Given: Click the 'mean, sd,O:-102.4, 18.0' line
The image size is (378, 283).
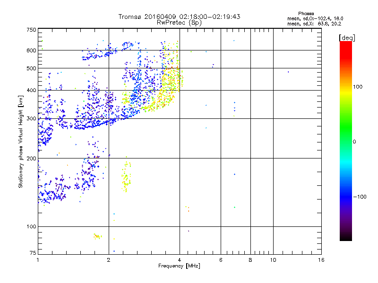Looking at the screenshot, I should click(315, 18).
